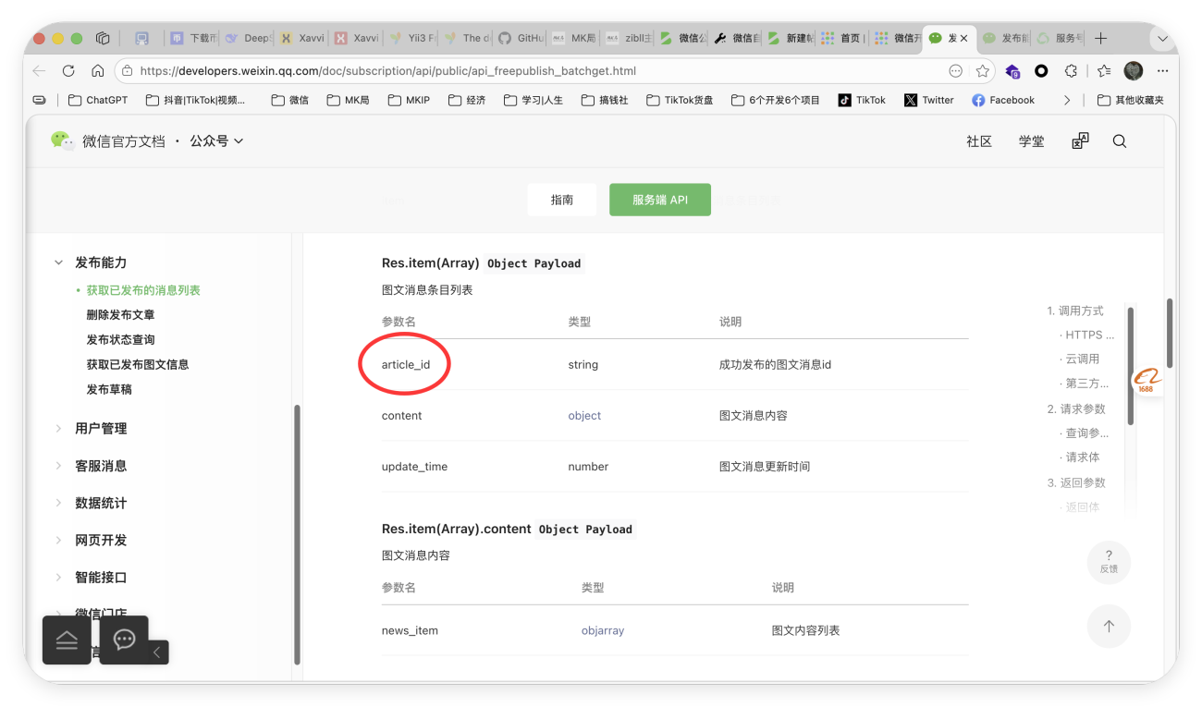Open the 反馈 feedback help button
Image resolution: width=1202 pixels, height=707 pixels.
coord(1109,562)
